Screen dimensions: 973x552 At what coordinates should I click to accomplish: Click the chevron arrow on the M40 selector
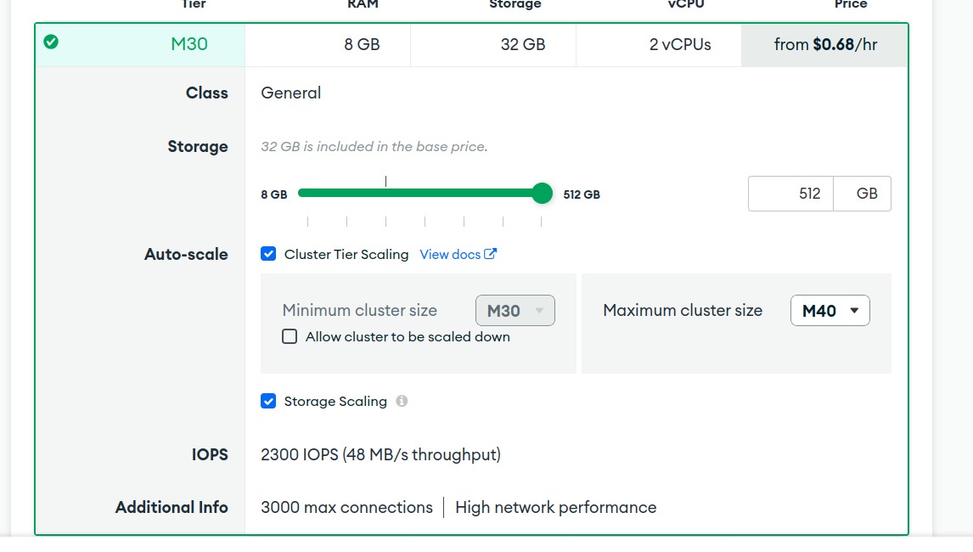[x=856, y=310]
